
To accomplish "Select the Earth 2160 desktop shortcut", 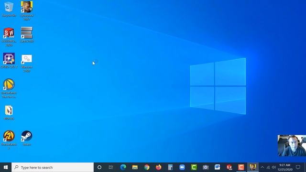I will pyautogui.click(x=27, y=35).
